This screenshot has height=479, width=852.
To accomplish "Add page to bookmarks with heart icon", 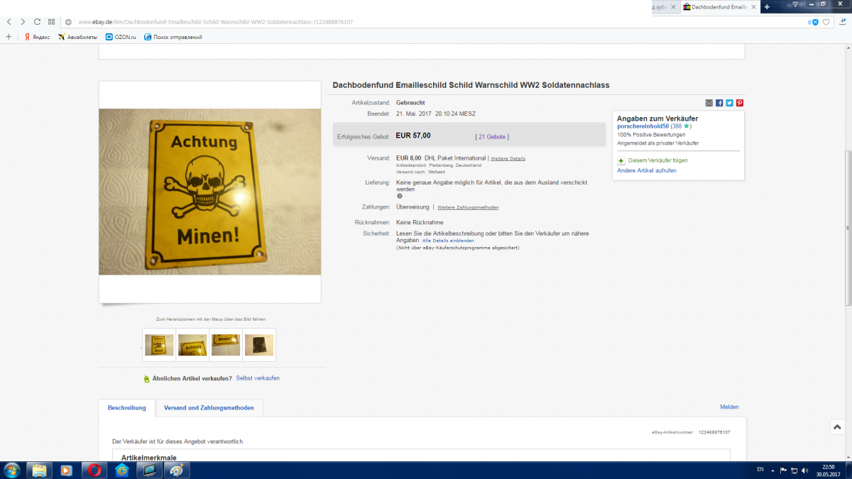I will pyautogui.click(x=826, y=22).
